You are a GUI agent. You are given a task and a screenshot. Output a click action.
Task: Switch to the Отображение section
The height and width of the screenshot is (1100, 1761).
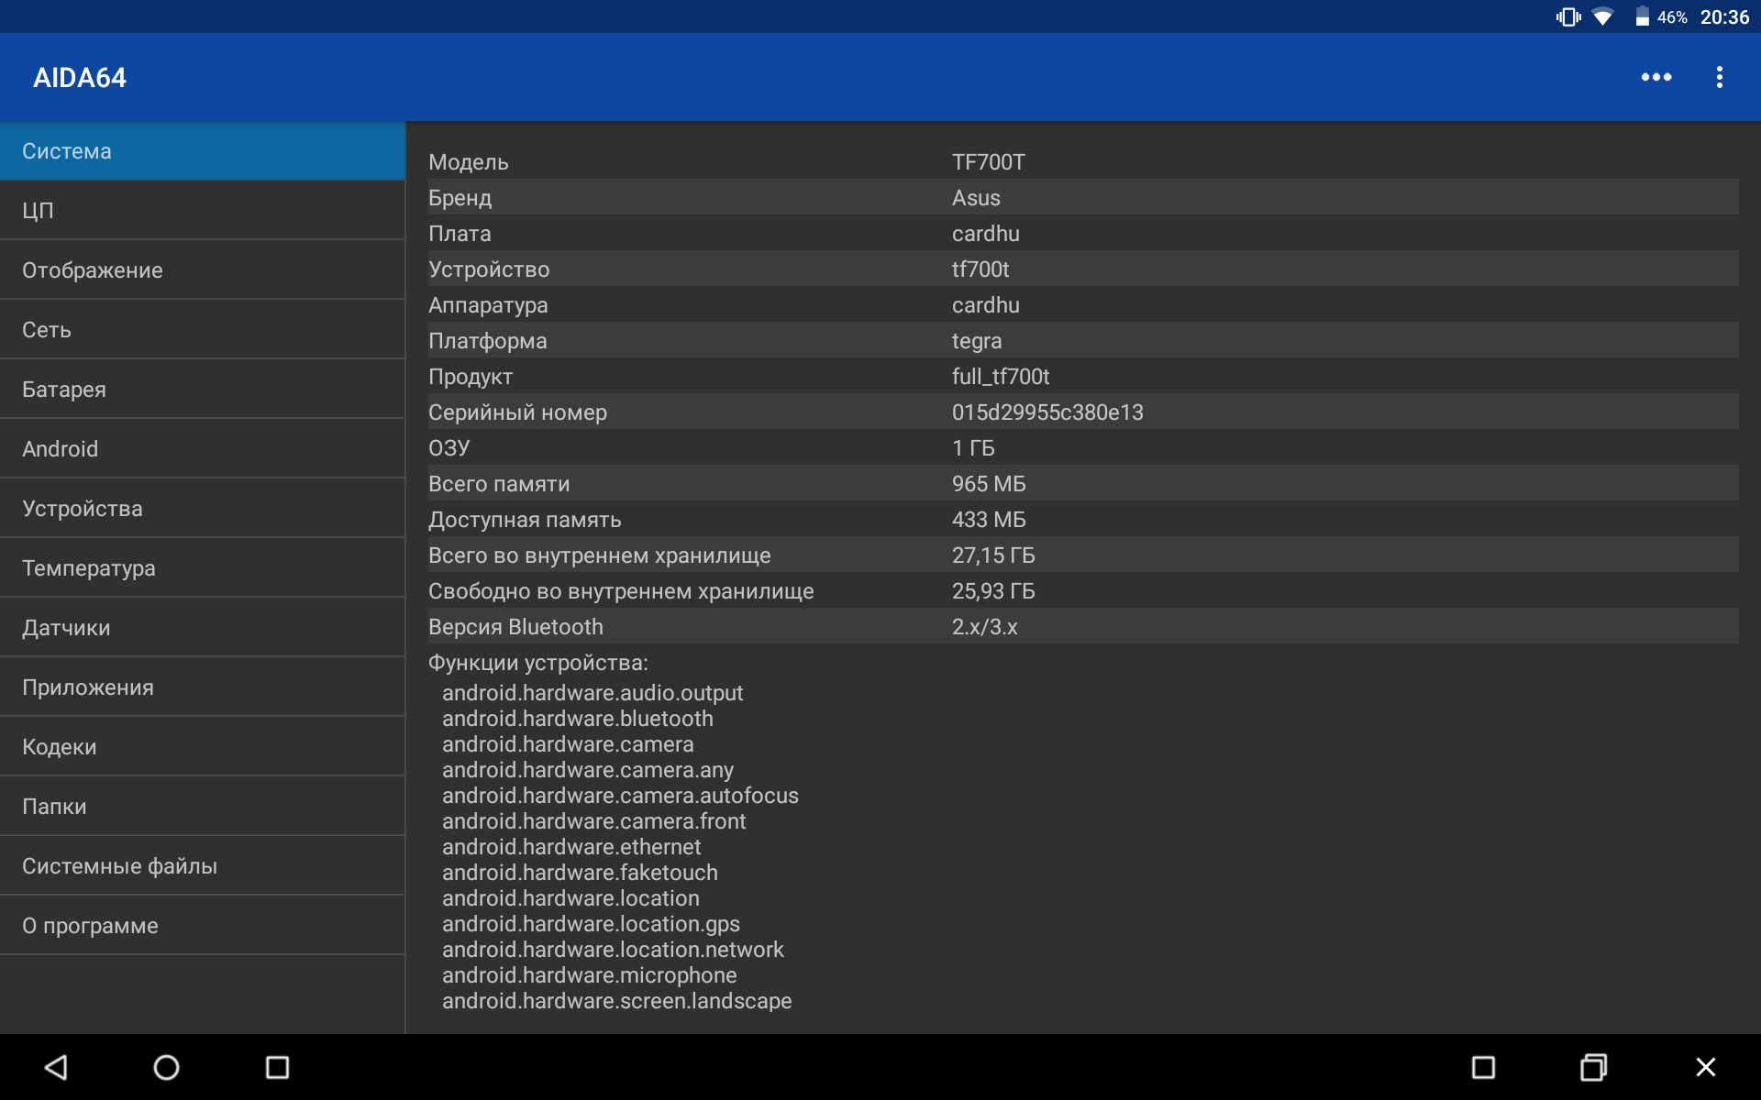click(202, 270)
